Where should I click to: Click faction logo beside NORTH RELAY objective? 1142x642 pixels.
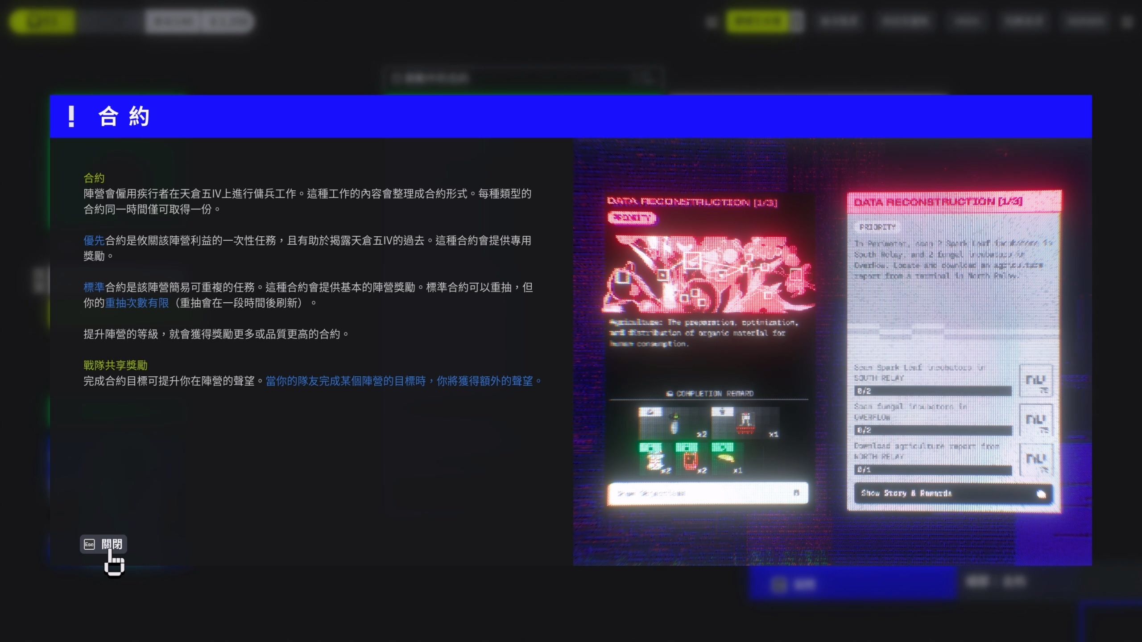coord(1035,459)
